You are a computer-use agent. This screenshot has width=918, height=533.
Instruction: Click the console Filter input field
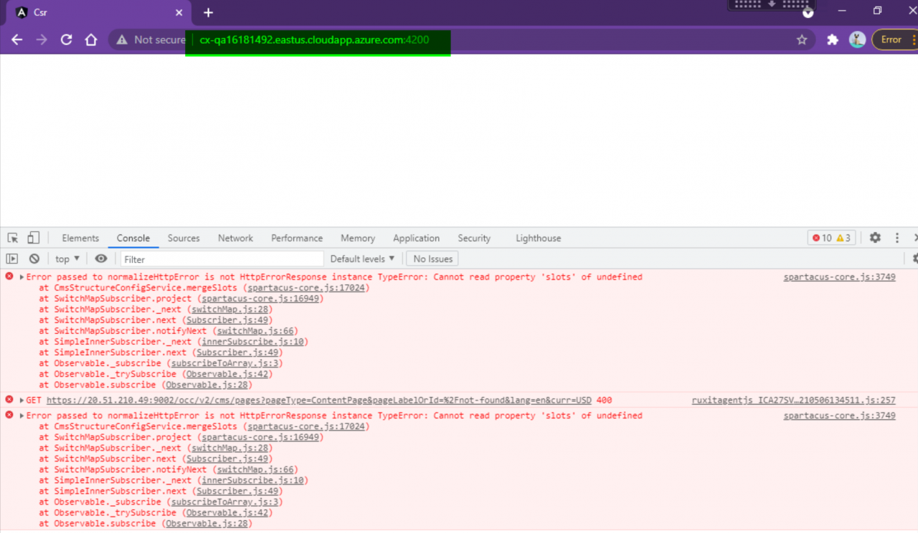[222, 259]
